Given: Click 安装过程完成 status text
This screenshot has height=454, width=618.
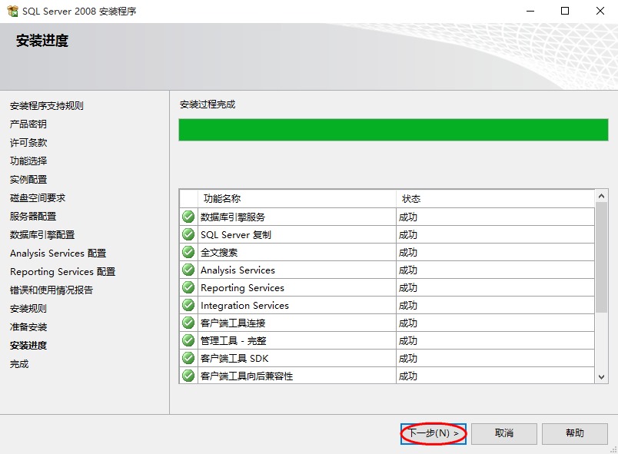Looking at the screenshot, I should (208, 104).
